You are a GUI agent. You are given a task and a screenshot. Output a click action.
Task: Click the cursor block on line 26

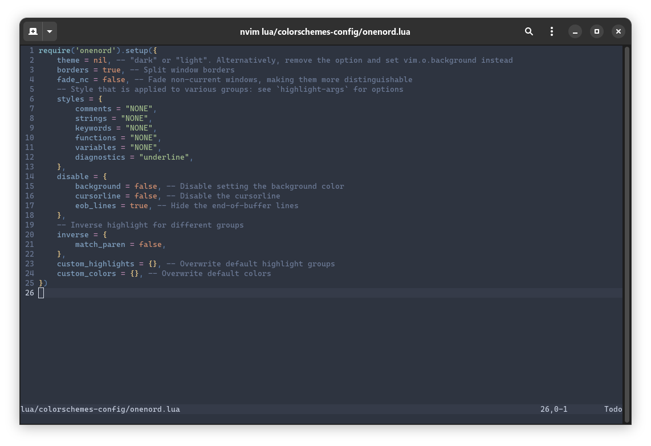tap(41, 293)
